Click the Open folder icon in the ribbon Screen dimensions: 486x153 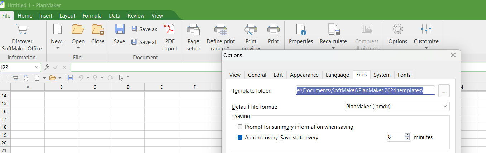(78, 29)
